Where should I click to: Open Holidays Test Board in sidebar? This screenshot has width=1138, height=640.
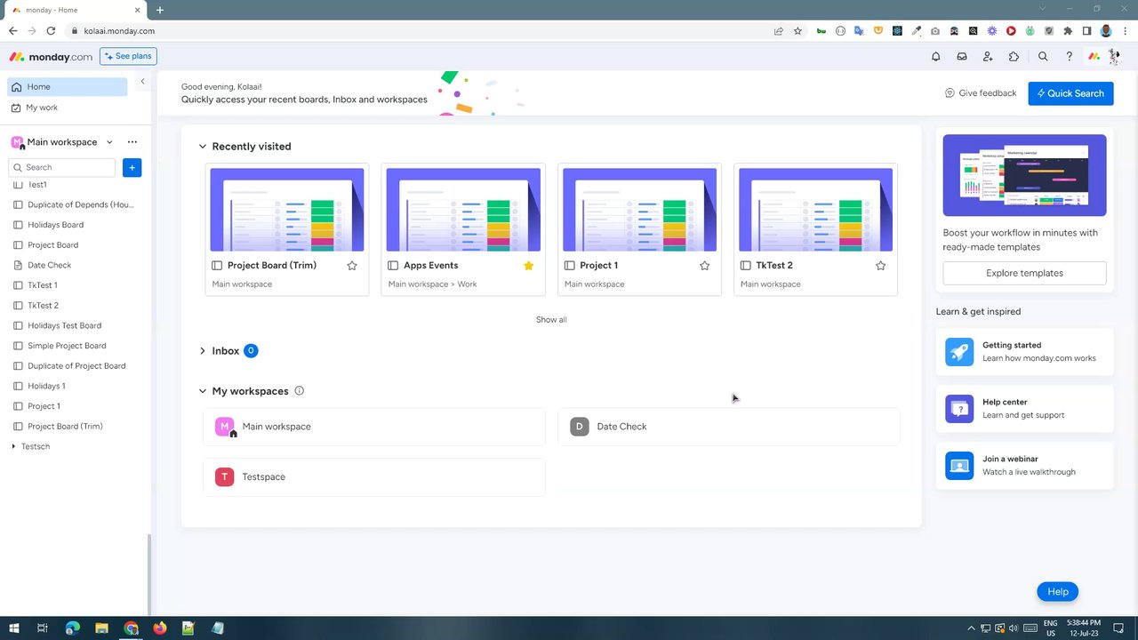coord(64,325)
